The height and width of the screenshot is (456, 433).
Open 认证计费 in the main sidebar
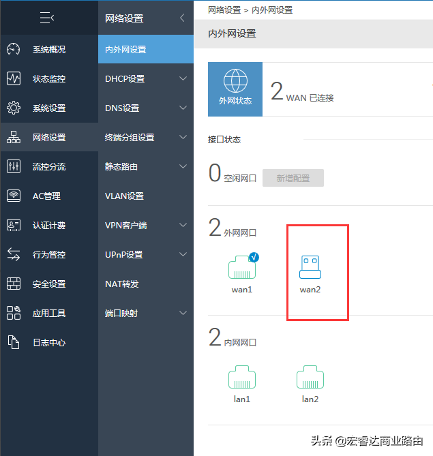pyautogui.click(x=49, y=226)
